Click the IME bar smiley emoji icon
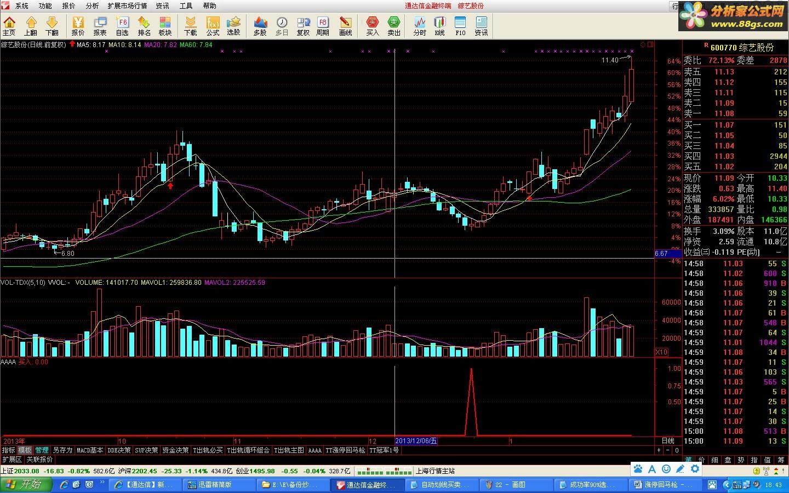This screenshot has height=493, width=789. [666, 469]
